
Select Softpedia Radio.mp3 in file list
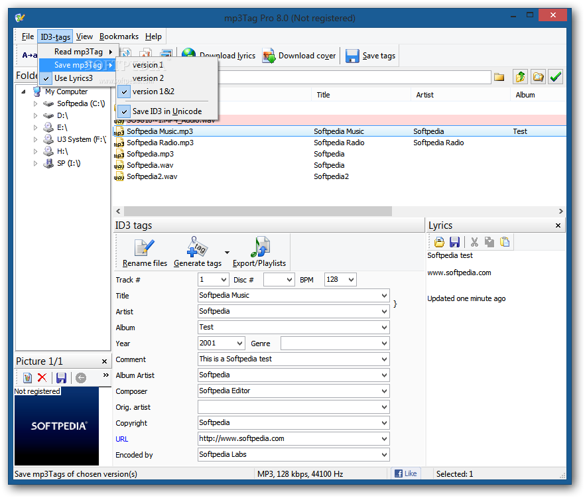(x=160, y=143)
